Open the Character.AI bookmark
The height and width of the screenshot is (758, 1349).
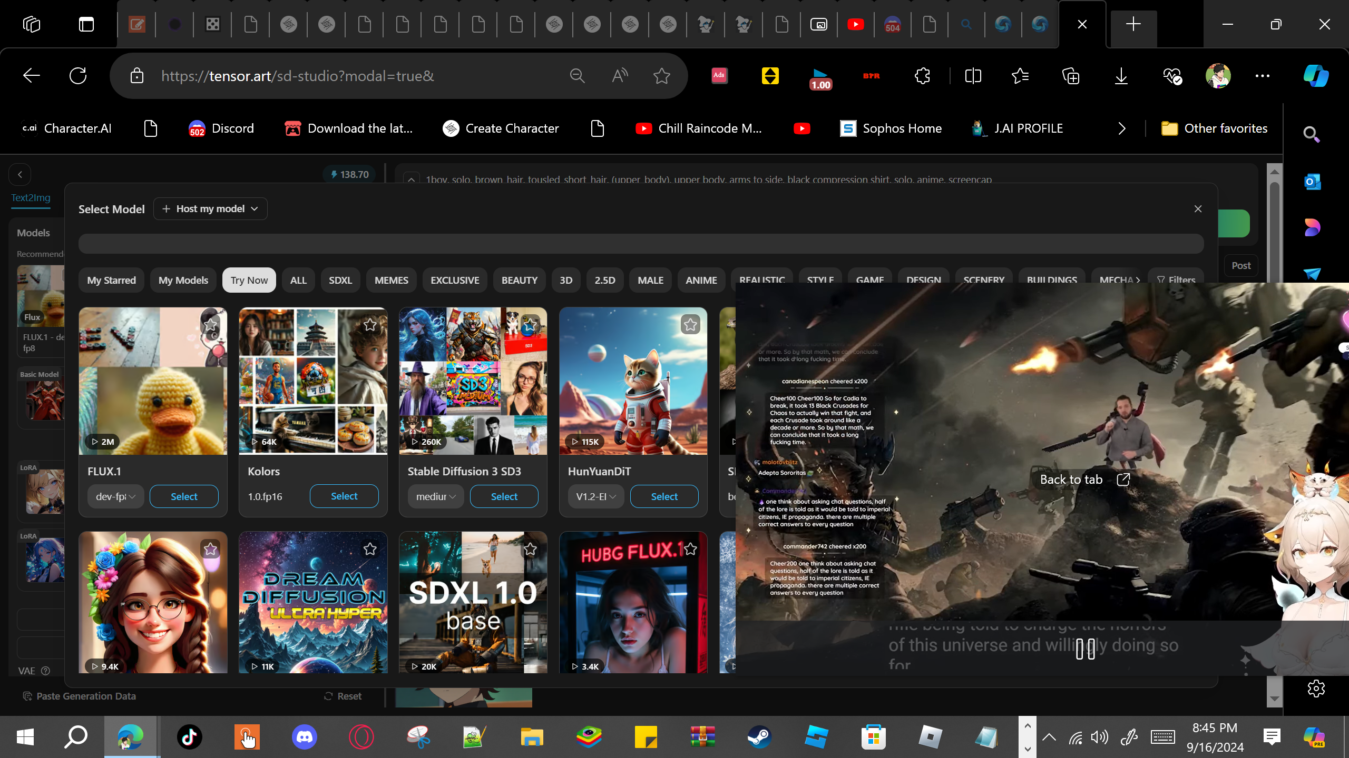click(x=66, y=128)
